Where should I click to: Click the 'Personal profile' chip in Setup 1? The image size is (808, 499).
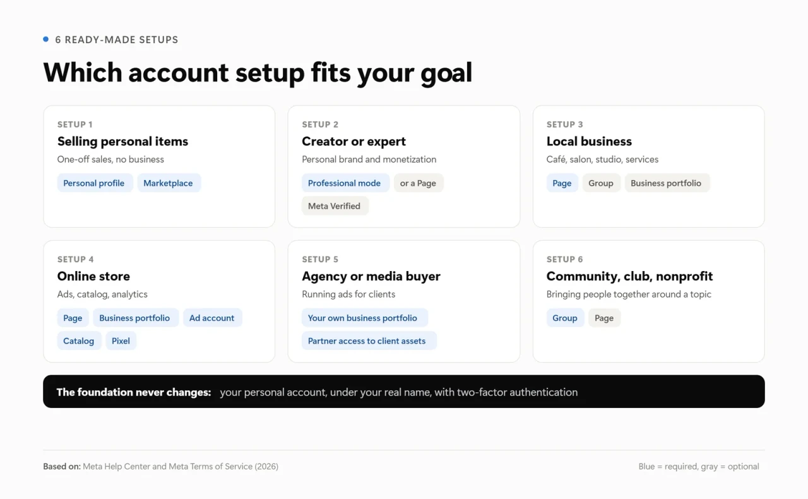point(95,183)
